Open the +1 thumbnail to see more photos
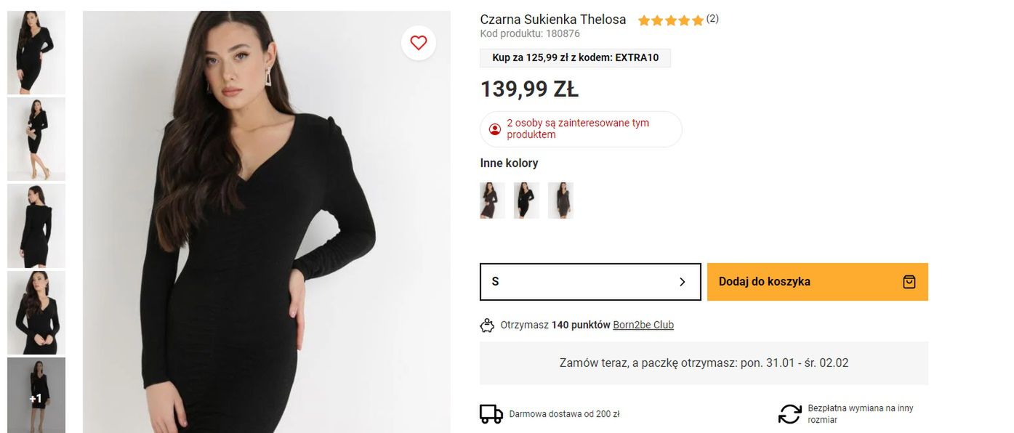 [36, 394]
